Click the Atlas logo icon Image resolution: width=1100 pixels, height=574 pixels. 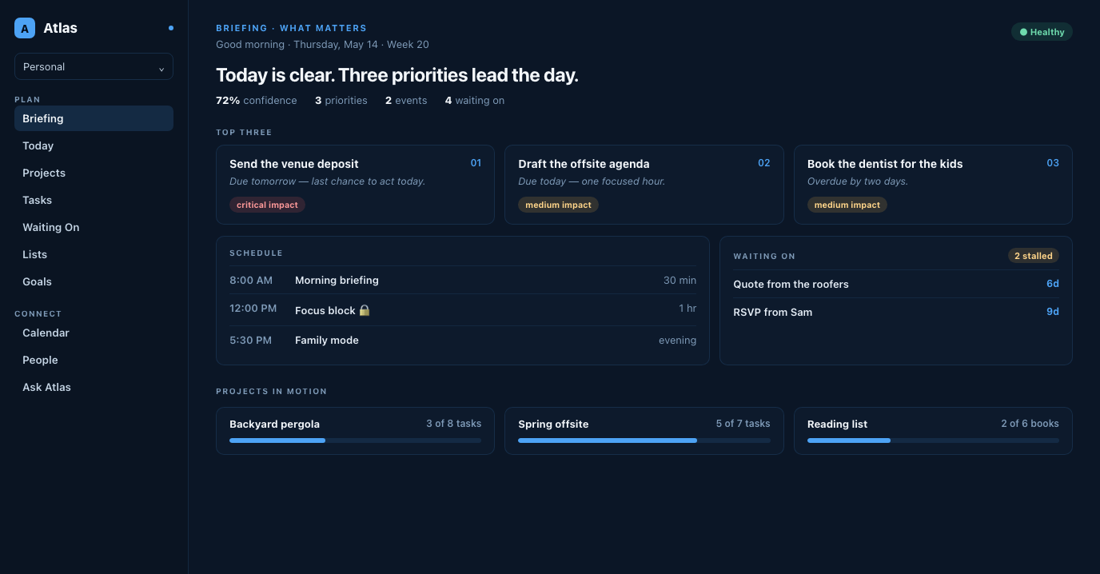pyautogui.click(x=25, y=28)
